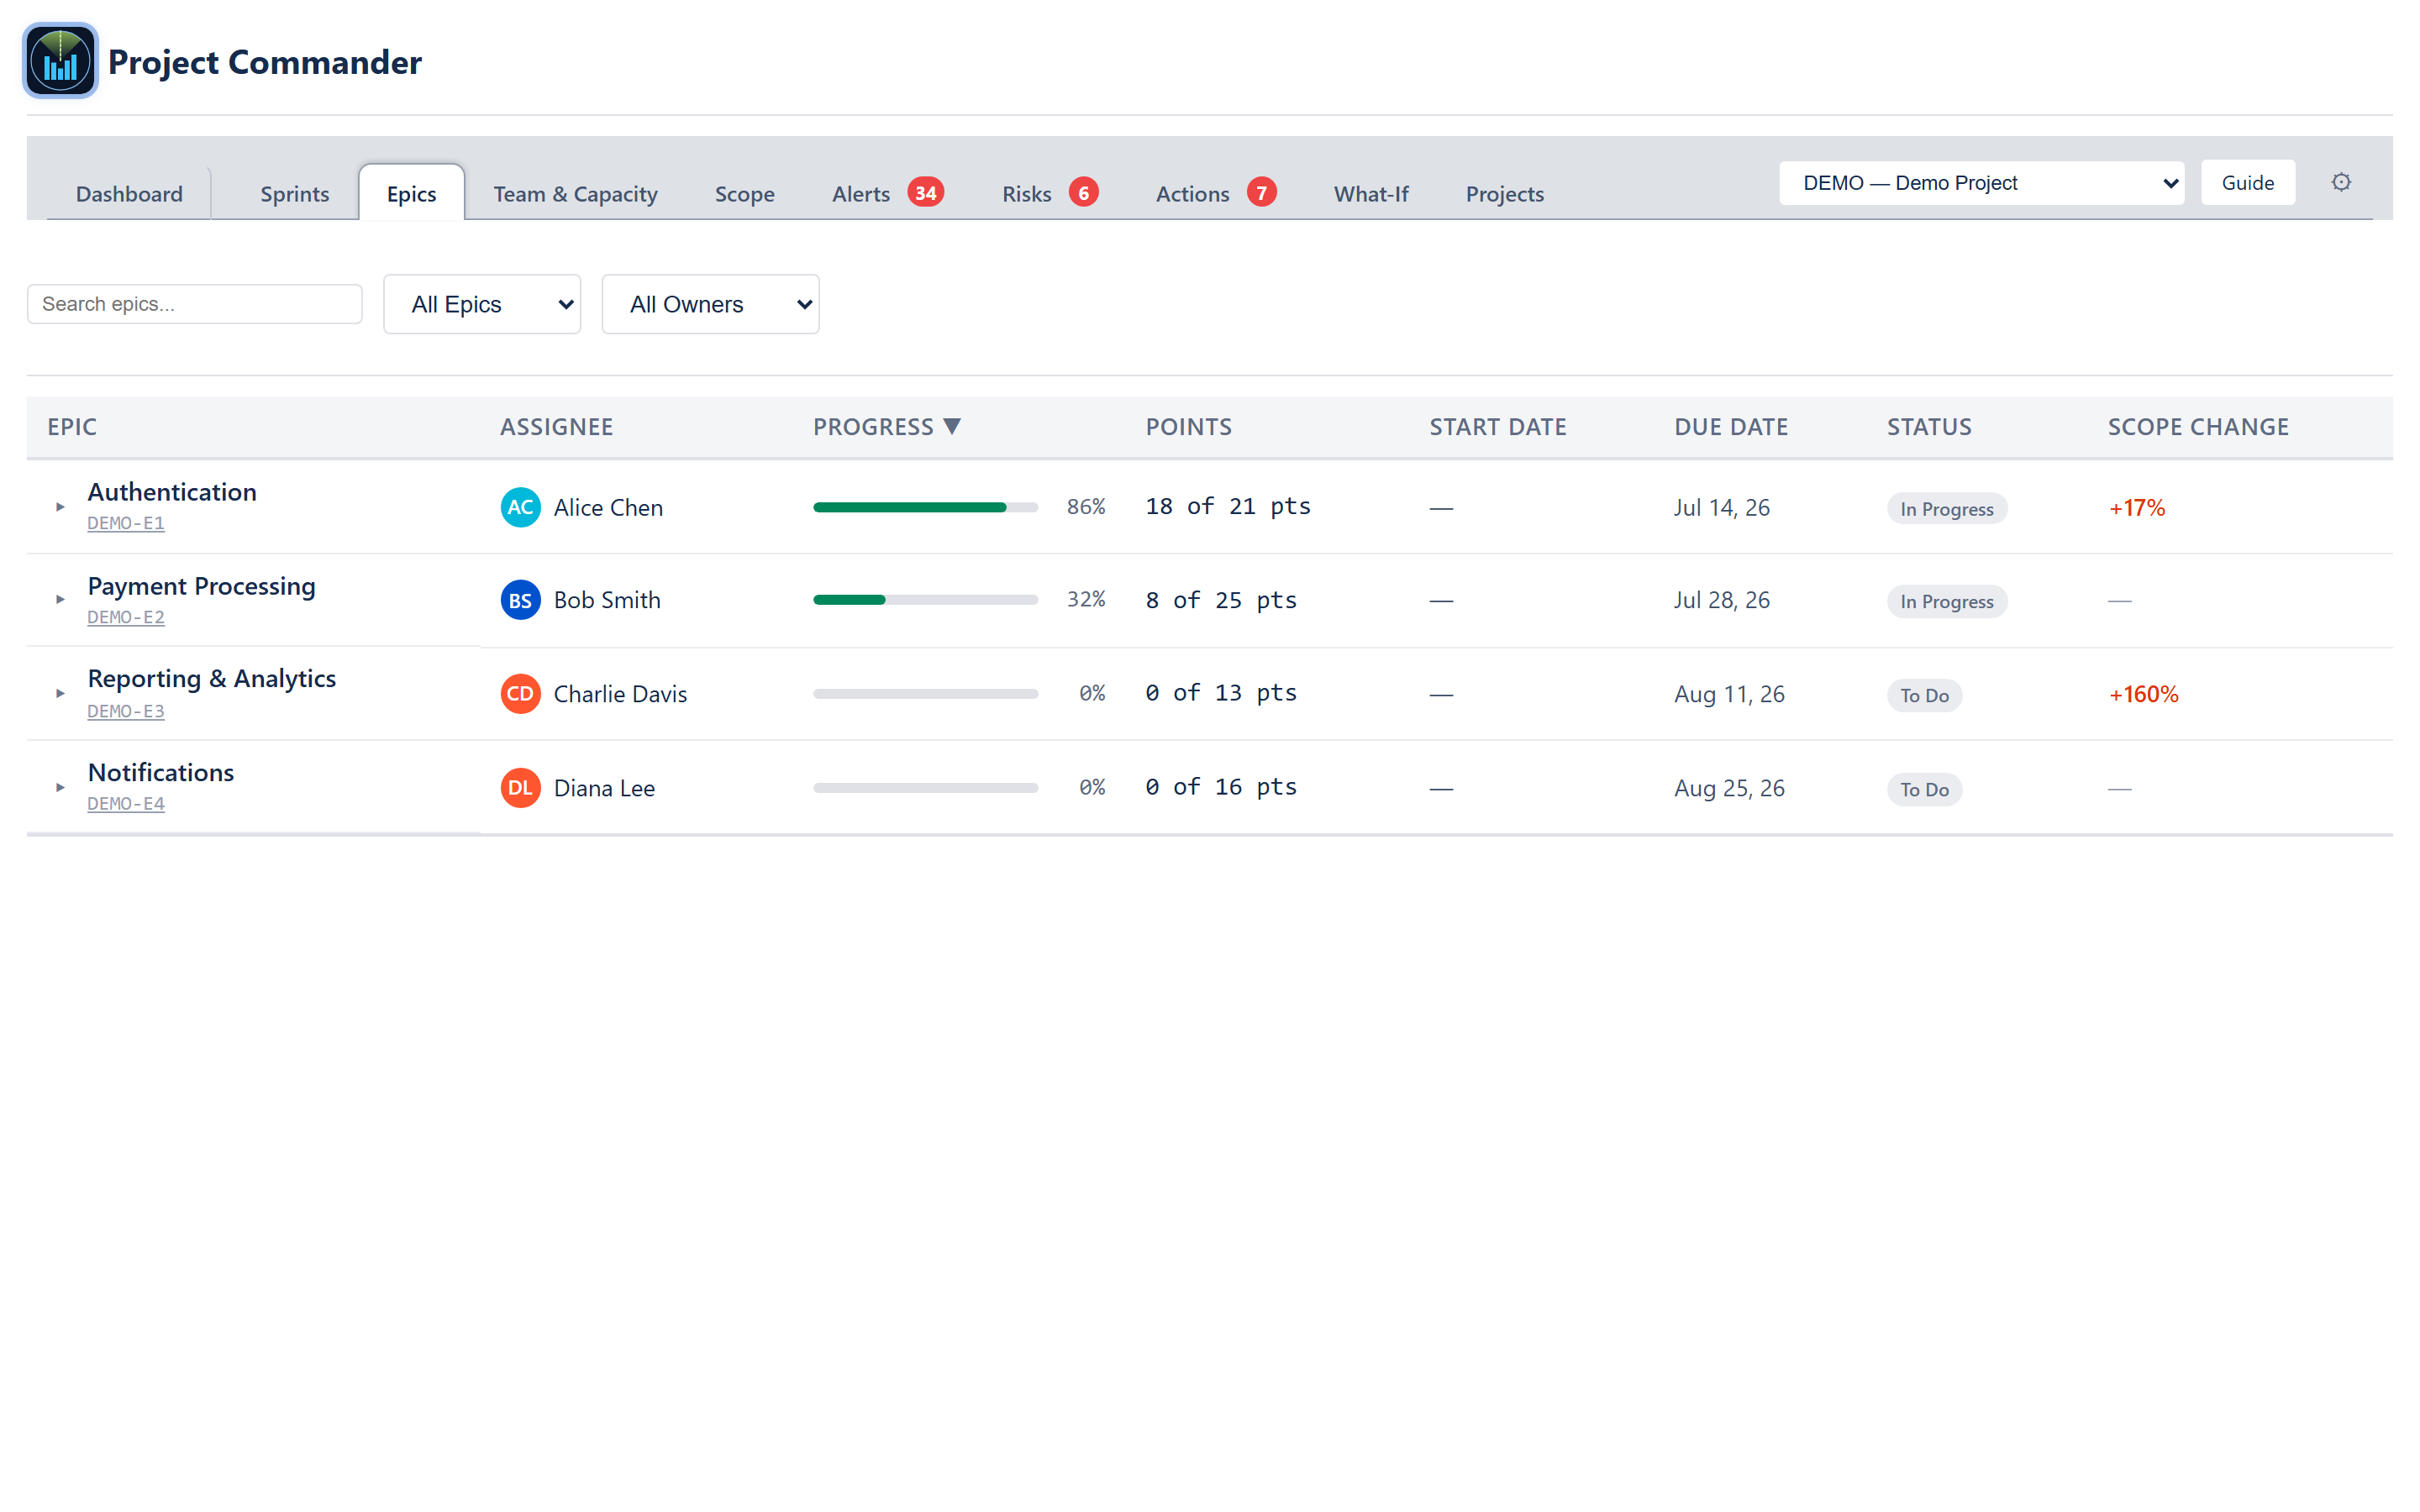Click the Guide button

click(2247, 183)
